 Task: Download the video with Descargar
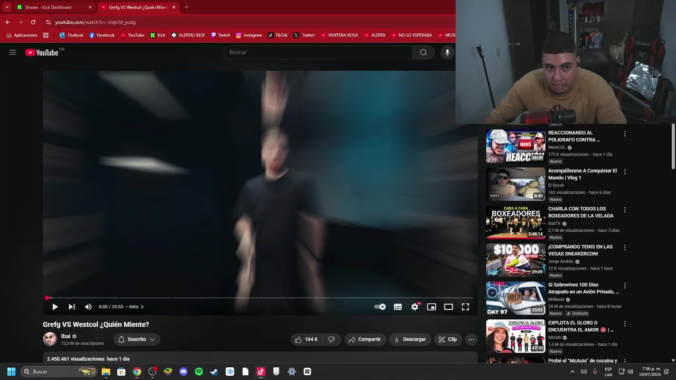point(410,339)
